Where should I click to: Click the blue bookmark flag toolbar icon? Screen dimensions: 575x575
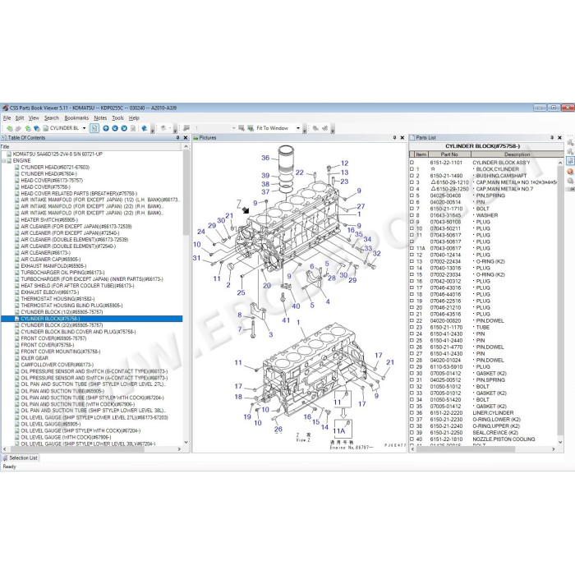click(145, 128)
